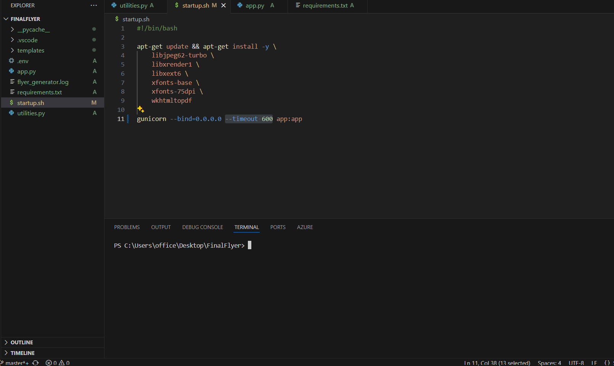Open the PORTS panel tab
Screen dimensions: 614x366
[278, 227]
